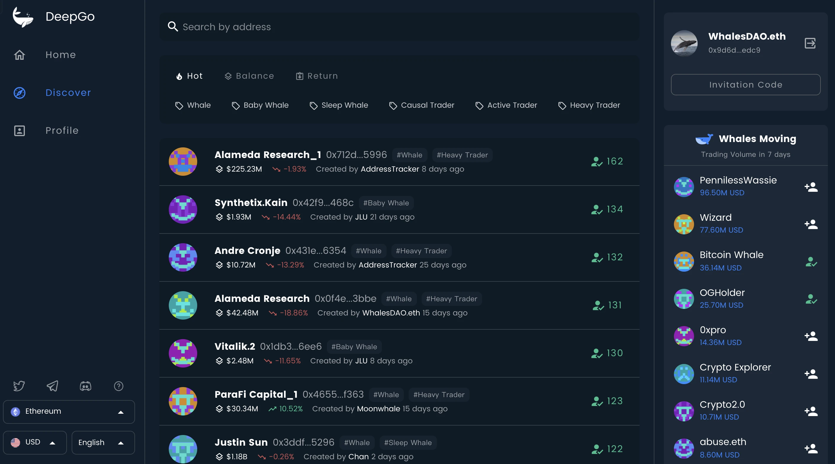Expand the English language dropdown
This screenshot has height=464, width=835.
[x=103, y=443]
